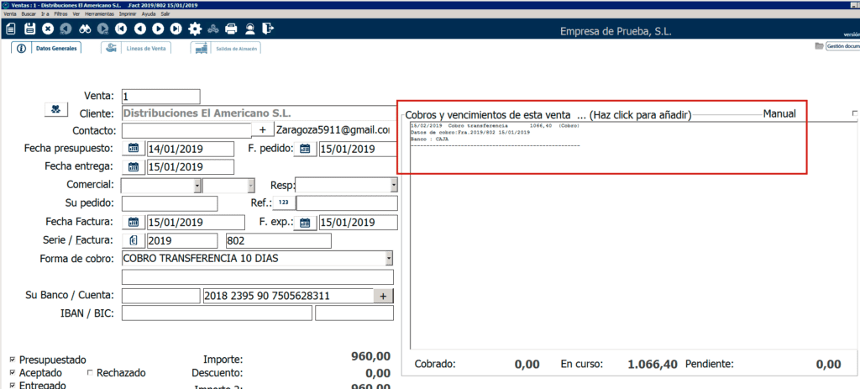Go to the next record arrow
Image resolution: width=860 pixels, height=389 pixels.
158,29
